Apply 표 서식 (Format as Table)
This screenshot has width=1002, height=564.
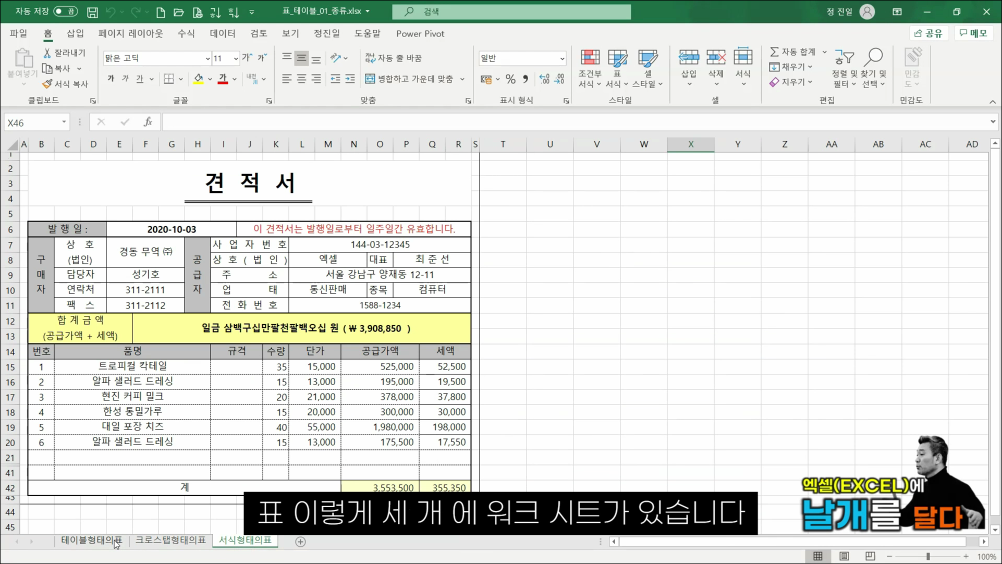[618, 68]
